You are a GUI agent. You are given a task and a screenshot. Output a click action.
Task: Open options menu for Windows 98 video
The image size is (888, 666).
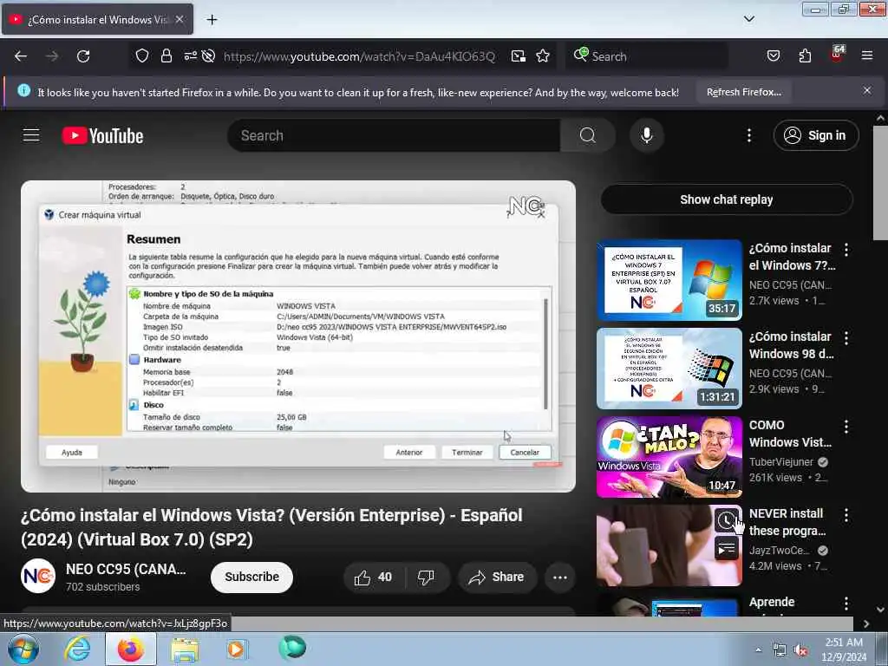[x=846, y=338]
